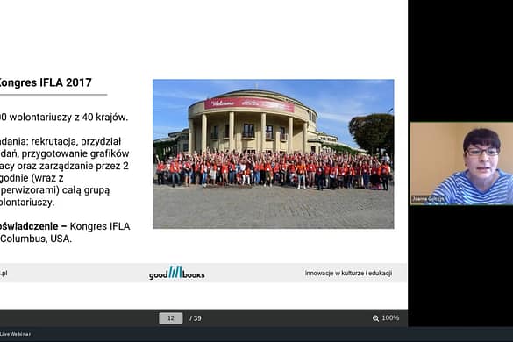
Task: Click the .pl website fragment in footer
Action: [x=4, y=273]
